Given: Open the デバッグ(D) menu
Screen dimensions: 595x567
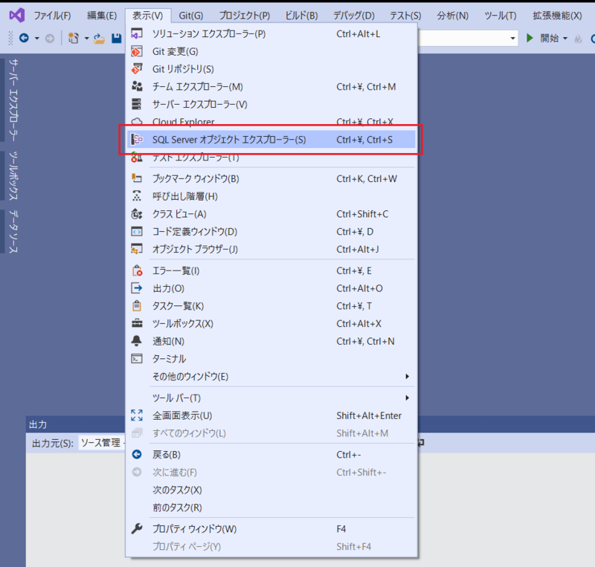Looking at the screenshot, I should [x=354, y=16].
